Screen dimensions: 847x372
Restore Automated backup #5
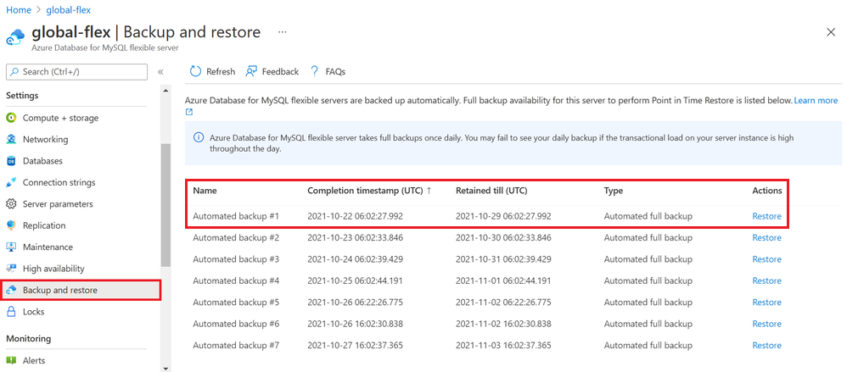click(766, 303)
